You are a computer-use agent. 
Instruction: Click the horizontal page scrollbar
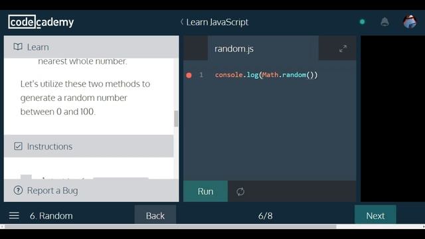click(x=171, y=226)
